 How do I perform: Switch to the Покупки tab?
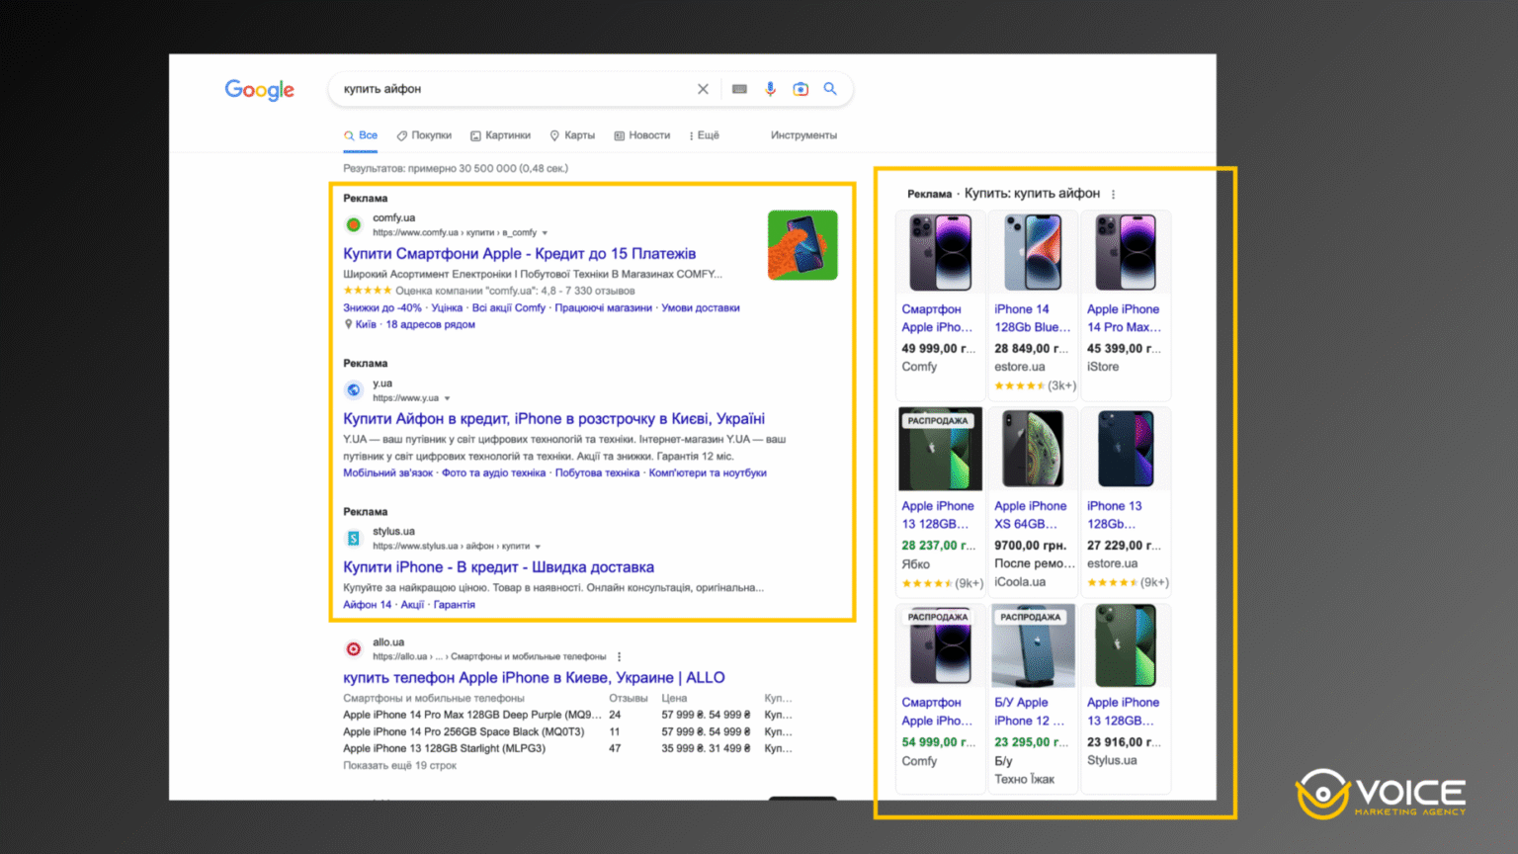click(x=424, y=135)
